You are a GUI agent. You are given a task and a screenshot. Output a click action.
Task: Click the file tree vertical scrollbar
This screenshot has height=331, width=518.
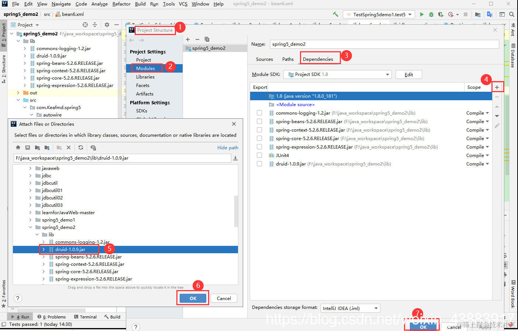pyautogui.click(x=236, y=211)
